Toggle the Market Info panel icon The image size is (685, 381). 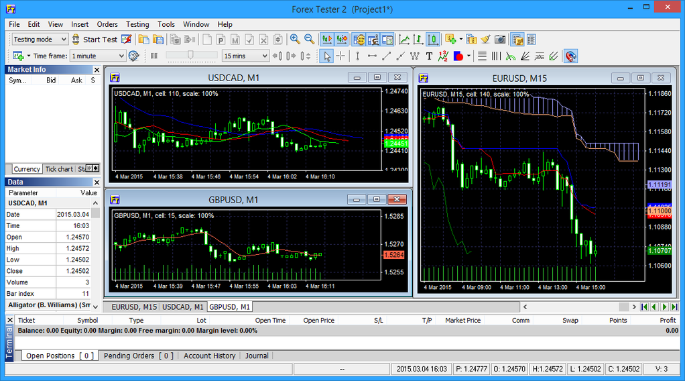(x=359, y=40)
